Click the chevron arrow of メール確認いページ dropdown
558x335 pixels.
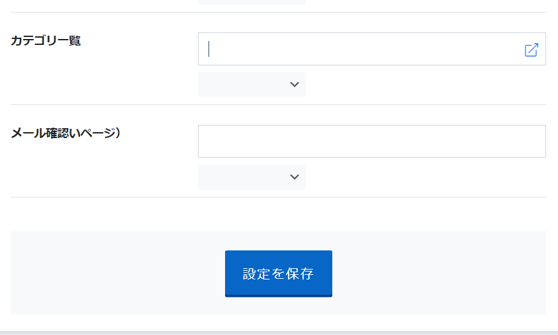tap(295, 177)
